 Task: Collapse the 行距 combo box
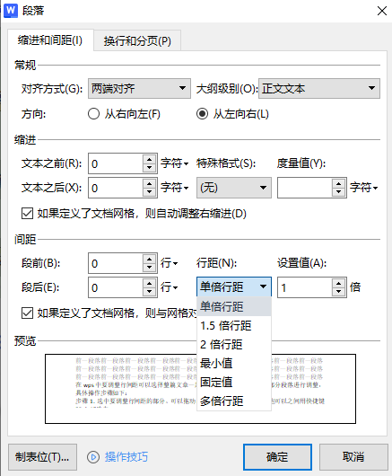click(x=234, y=286)
